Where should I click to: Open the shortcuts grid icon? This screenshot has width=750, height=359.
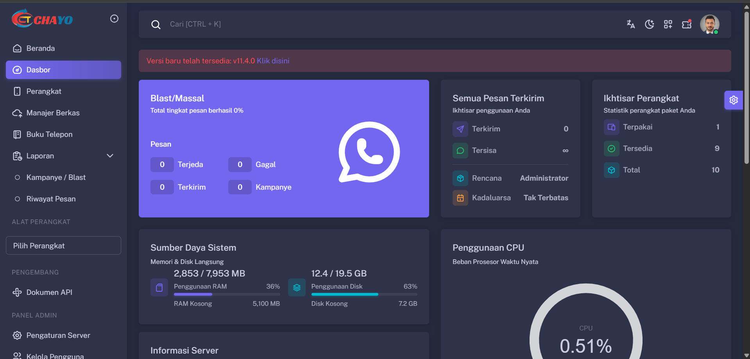pos(668,24)
